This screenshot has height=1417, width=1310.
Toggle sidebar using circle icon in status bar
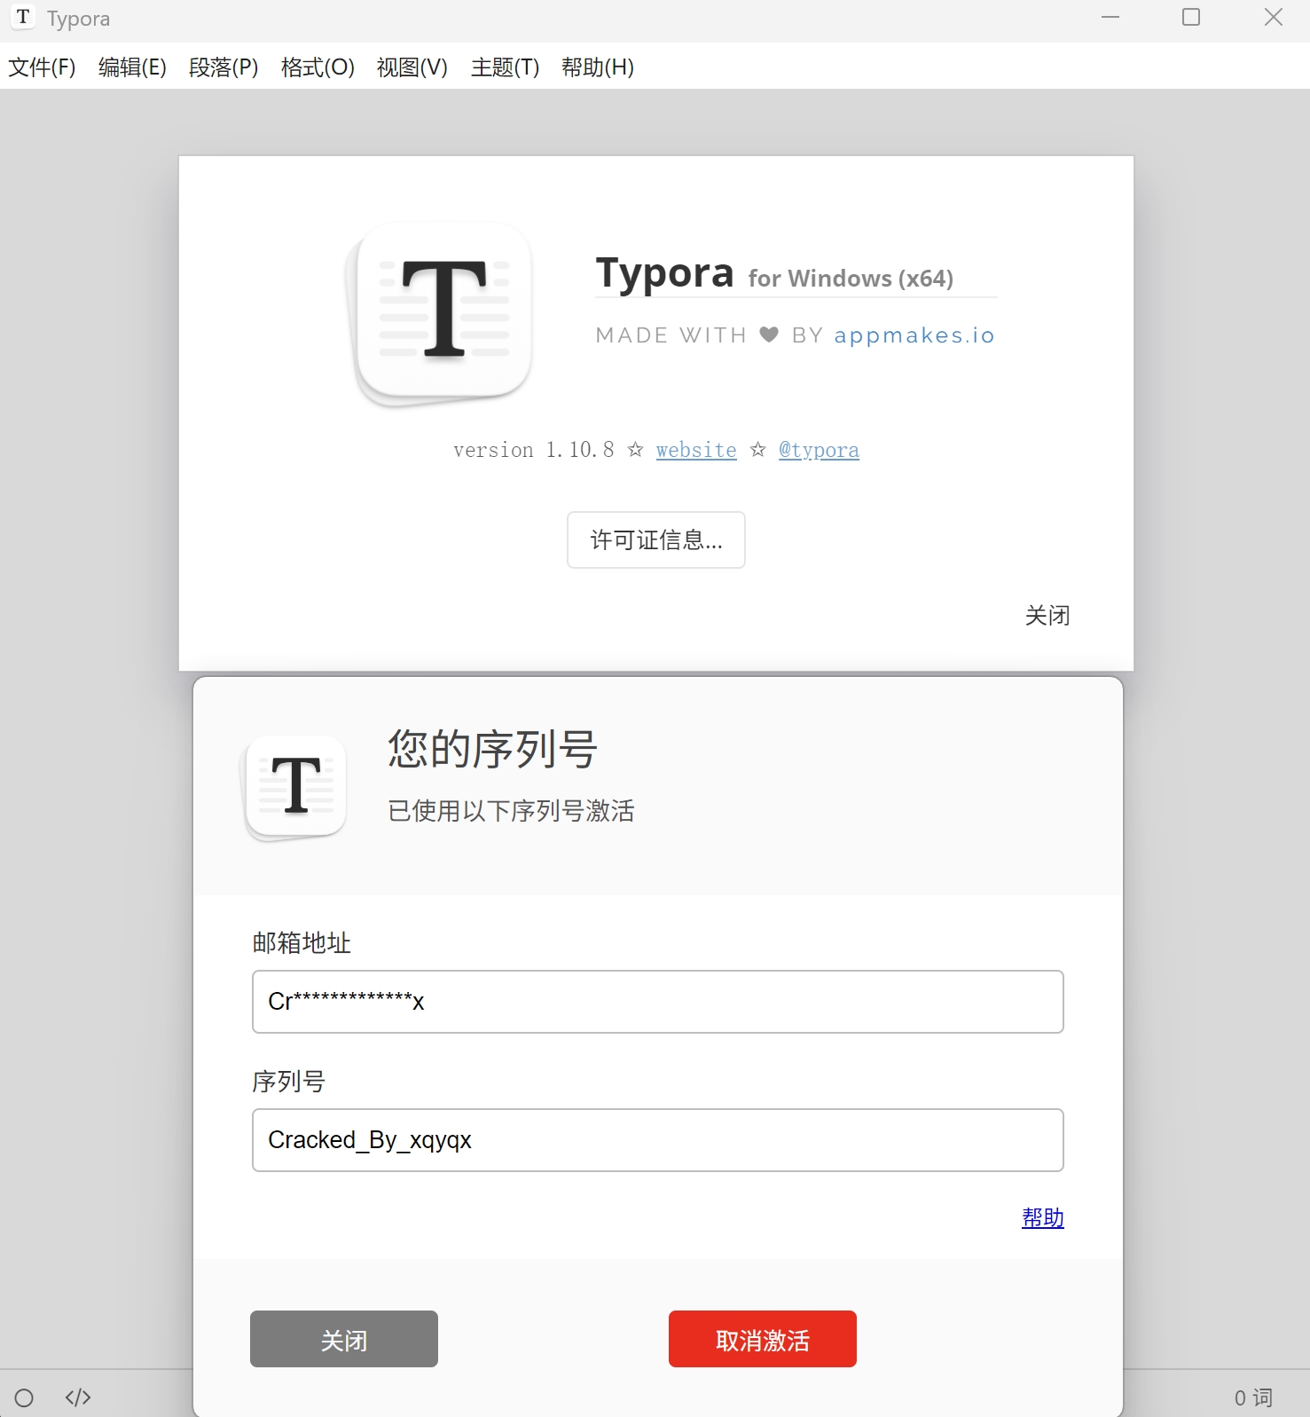point(24,1398)
